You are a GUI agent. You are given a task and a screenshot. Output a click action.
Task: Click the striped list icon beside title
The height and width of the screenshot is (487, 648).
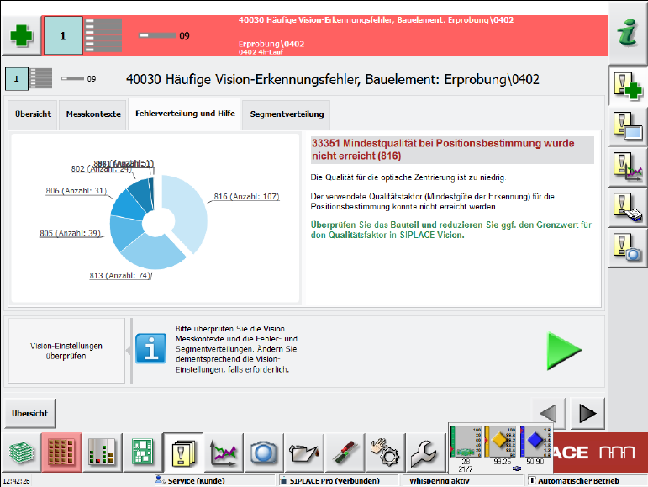point(41,78)
